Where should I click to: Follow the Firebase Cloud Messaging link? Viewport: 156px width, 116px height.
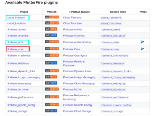pos(79,83)
